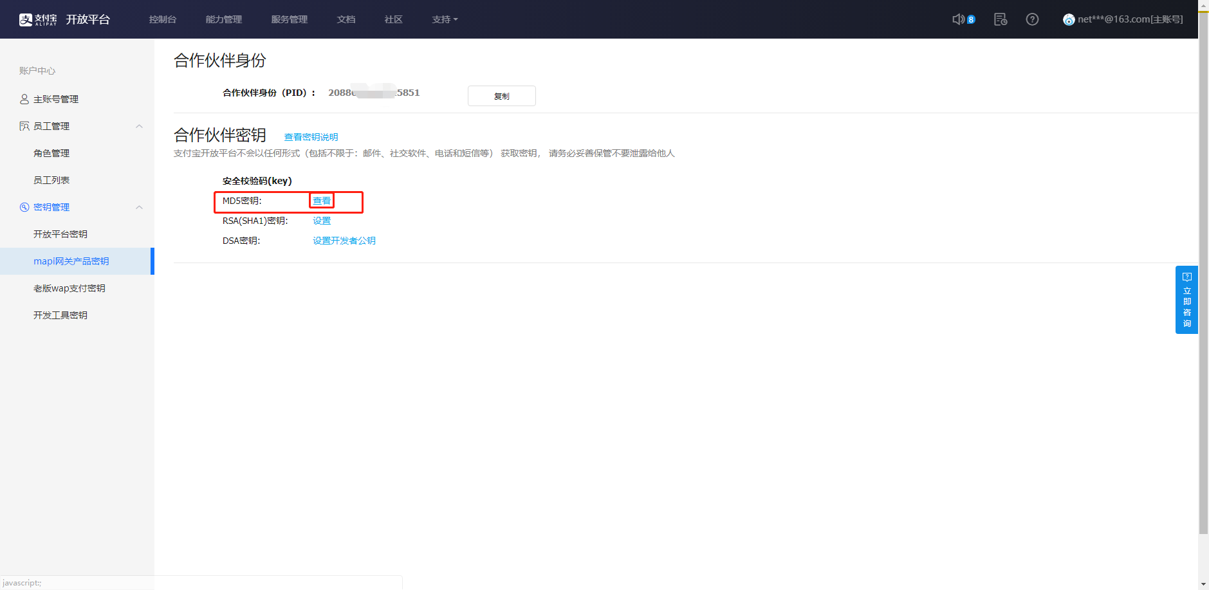The image size is (1209, 590).
Task: Open the 查看密钥说明 link
Action: click(311, 137)
